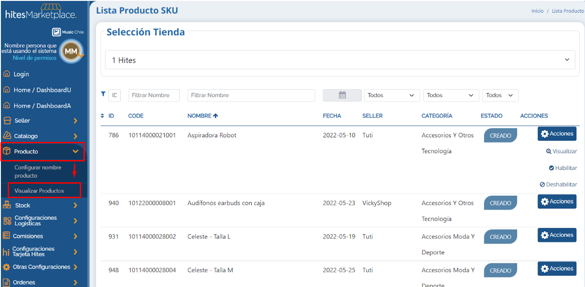Viewport: 585px width, 287px height.
Task: Expand the Comisiones menu chevron
Action: 75,236
